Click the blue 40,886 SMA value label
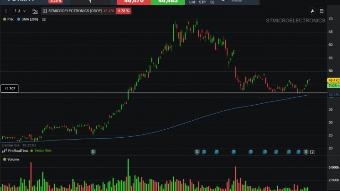 pyautogui.click(x=334, y=95)
